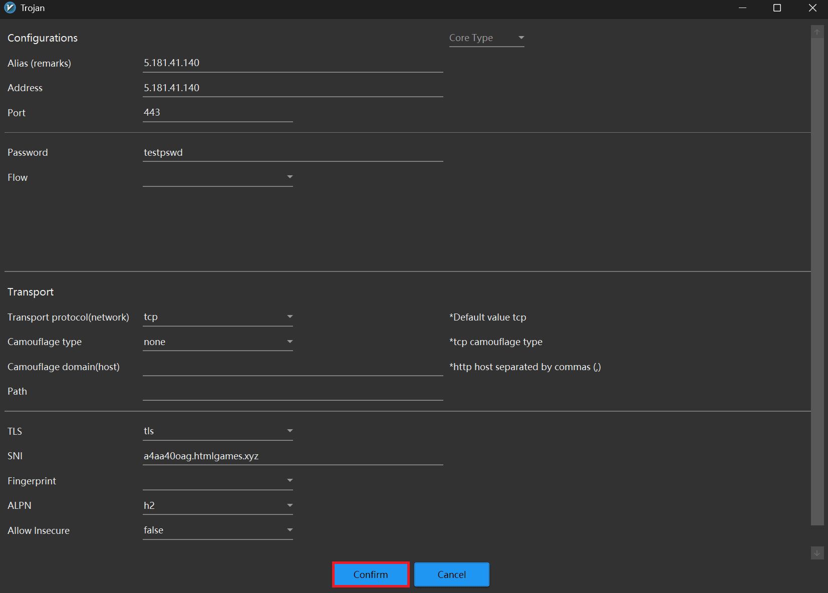Screen dimensions: 828x593
Task: Confirm the Trojan server configuration
Action: [370, 574]
